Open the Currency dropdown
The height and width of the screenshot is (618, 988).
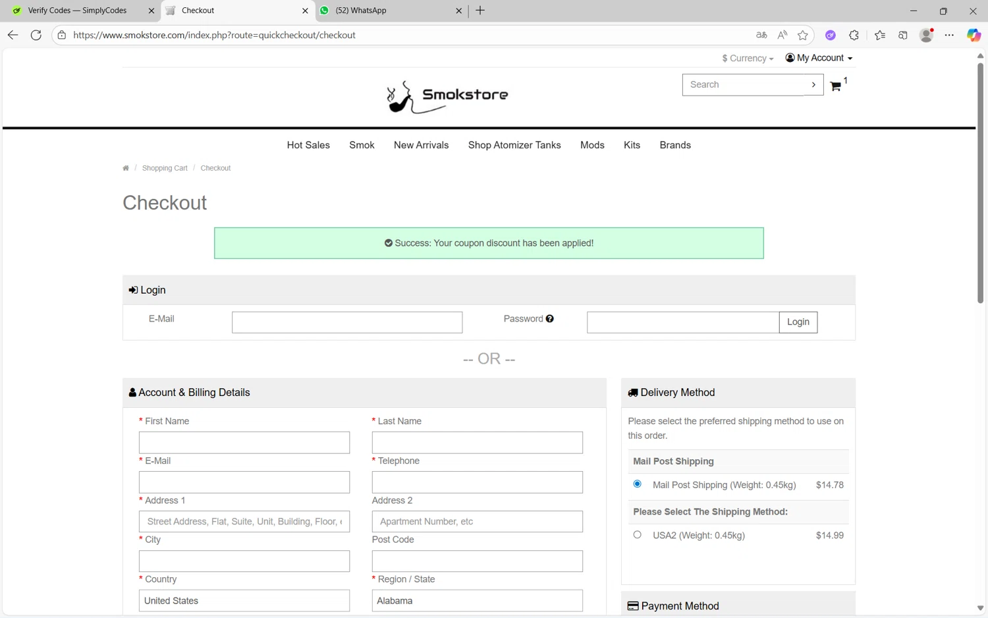pos(748,59)
